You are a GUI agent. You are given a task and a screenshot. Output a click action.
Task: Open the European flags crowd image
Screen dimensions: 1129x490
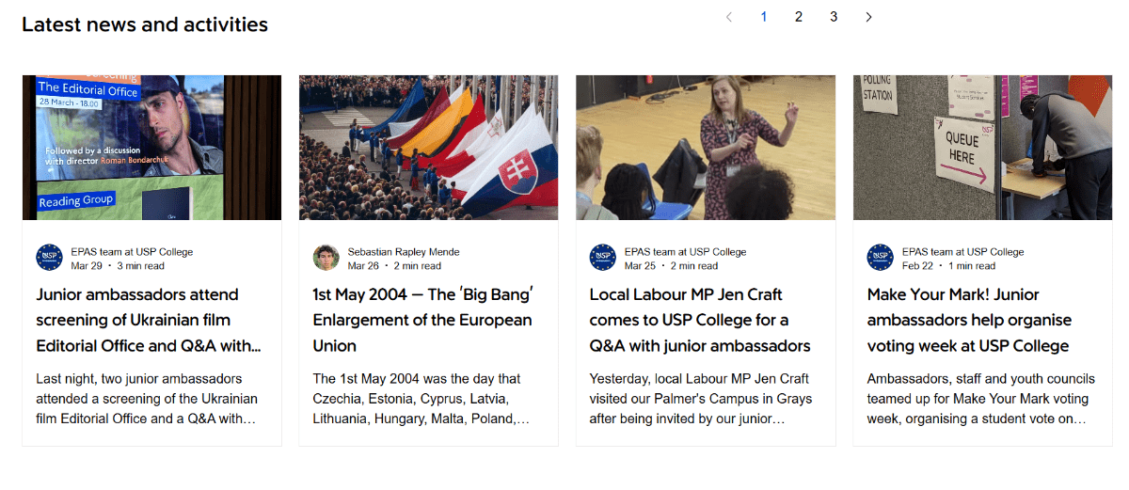(428, 148)
